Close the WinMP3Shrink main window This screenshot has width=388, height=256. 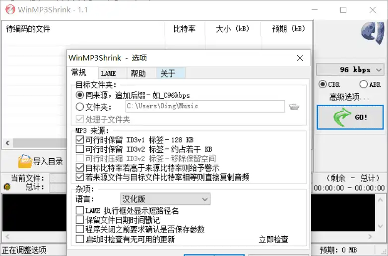(373, 10)
